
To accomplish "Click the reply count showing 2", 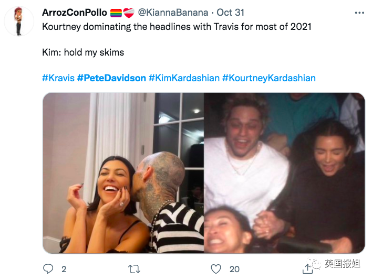I will click(64, 269).
